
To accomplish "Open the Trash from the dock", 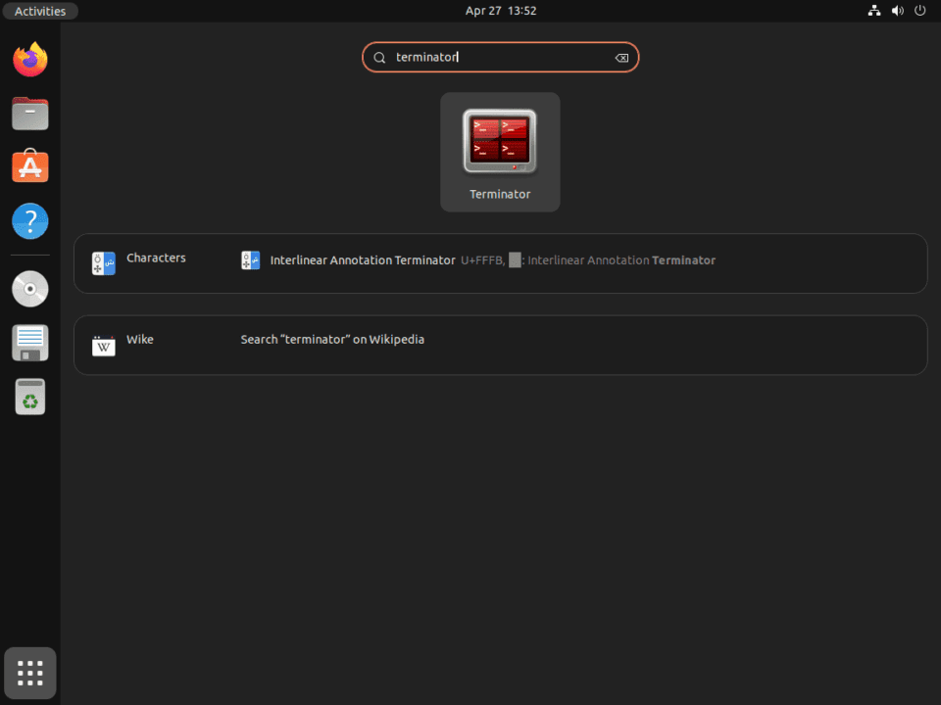I will pyautogui.click(x=29, y=397).
